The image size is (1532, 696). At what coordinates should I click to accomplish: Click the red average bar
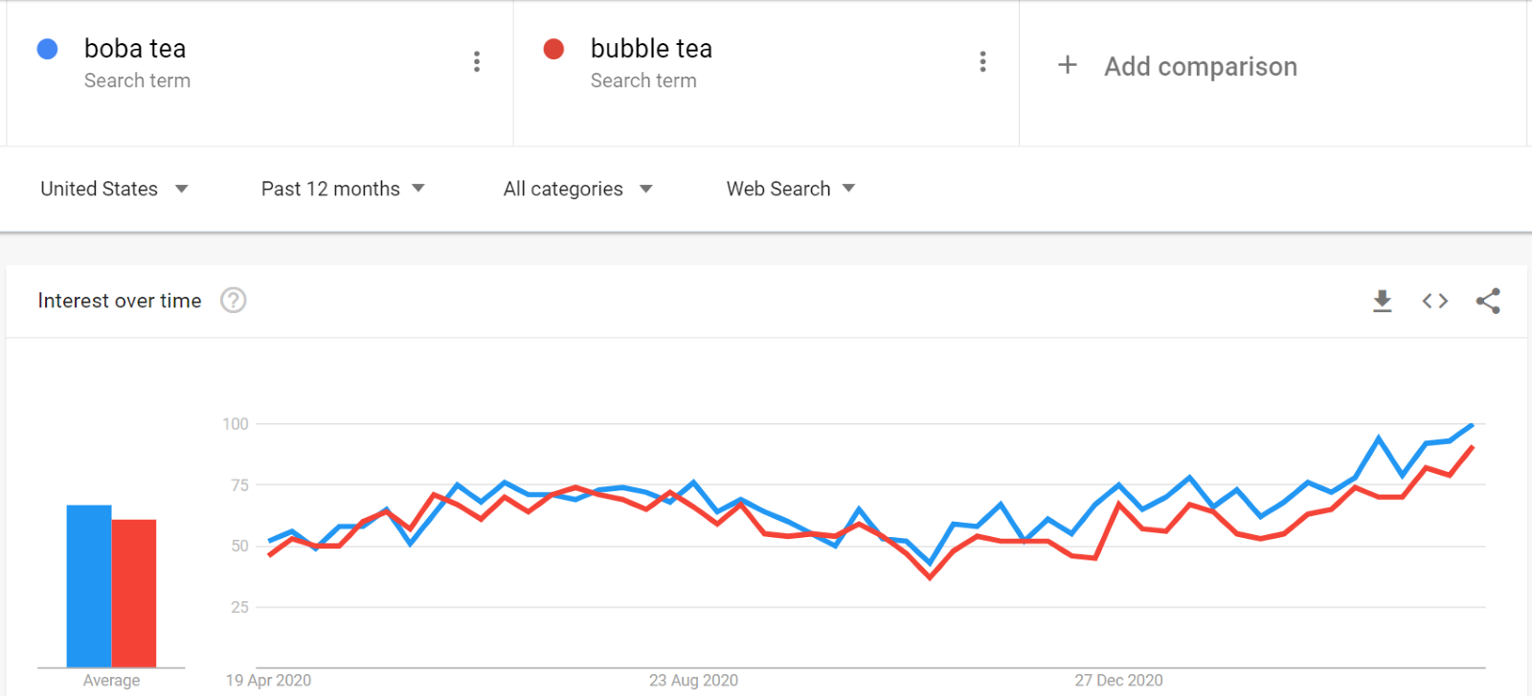(x=134, y=593)
